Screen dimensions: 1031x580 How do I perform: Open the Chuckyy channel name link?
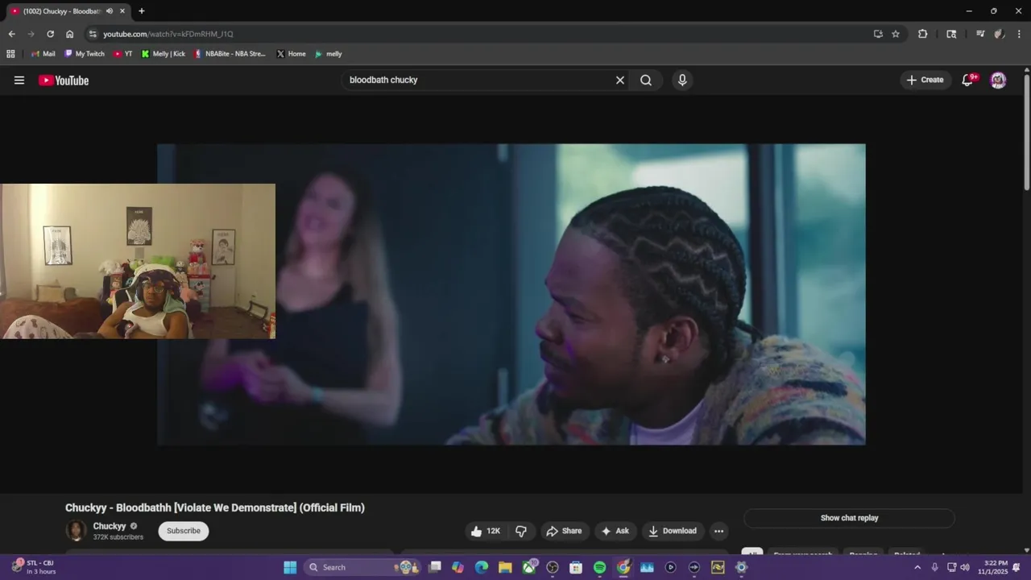tap(110, 526)
